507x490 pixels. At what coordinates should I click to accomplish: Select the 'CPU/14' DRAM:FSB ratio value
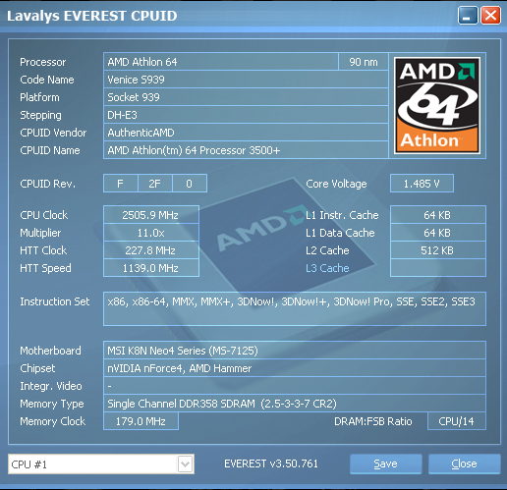click(457, 421)
